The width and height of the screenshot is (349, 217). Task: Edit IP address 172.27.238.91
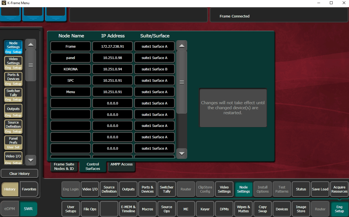click(x=112, y=47)
